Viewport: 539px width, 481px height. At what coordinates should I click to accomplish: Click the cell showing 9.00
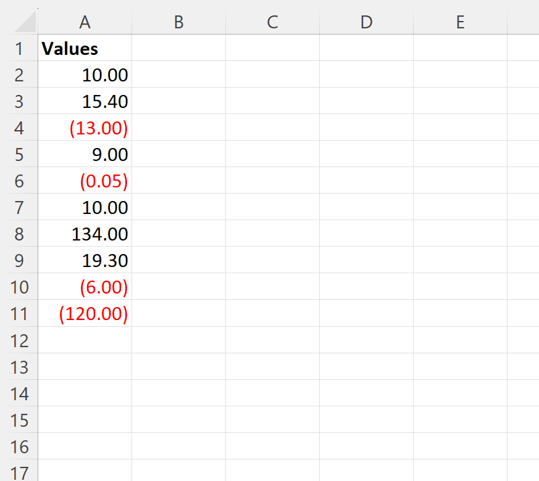coord(85,154)
